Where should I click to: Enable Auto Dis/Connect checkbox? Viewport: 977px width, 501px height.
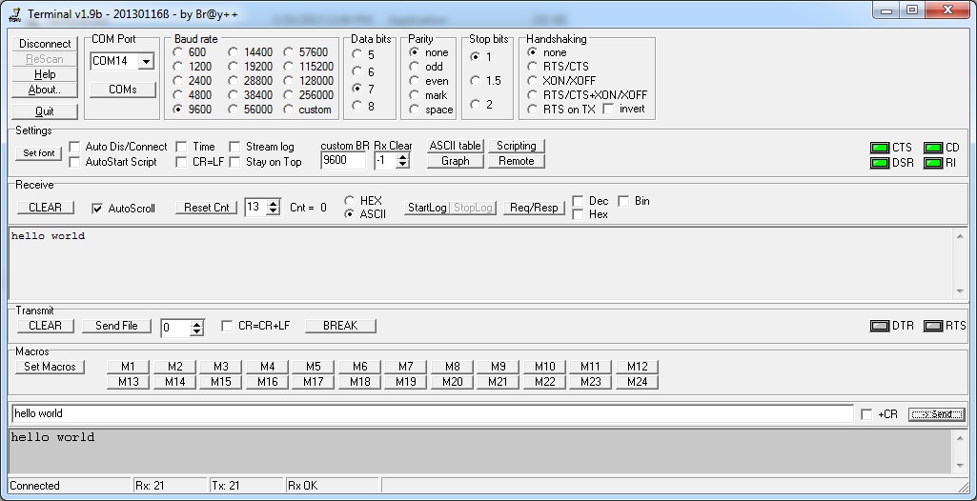tap(74, 147)
